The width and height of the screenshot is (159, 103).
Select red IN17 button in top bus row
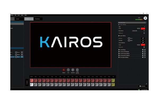tap(105, 80)
